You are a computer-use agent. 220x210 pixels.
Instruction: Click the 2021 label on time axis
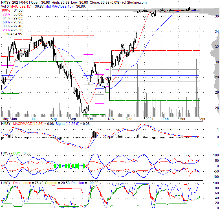click(149, 119)
